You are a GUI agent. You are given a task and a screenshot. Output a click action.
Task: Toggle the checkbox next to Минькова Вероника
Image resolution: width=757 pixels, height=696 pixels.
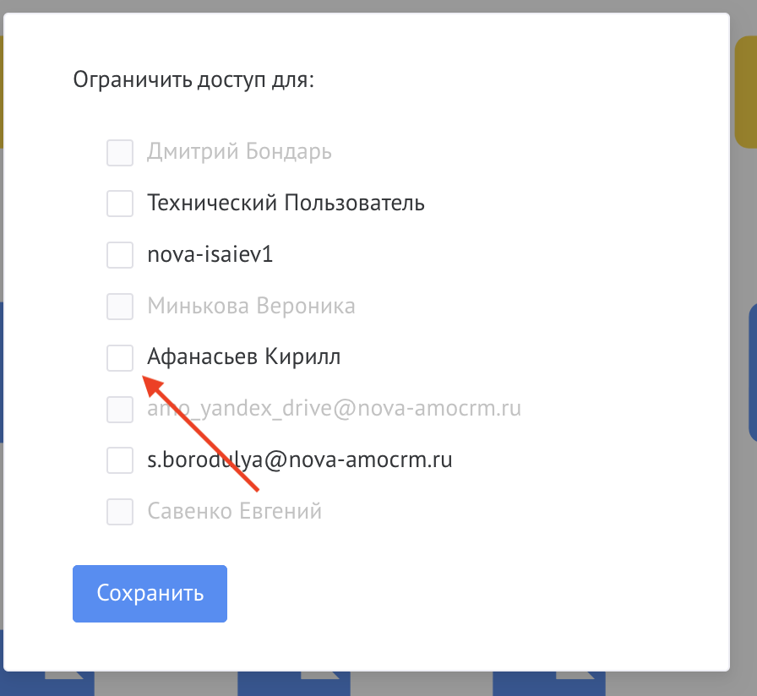(120, 306)
